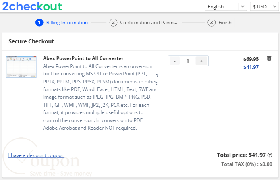The width and height of the screenshot is (280, 180).
Task: Click the Total price: $41.97 text
Action: (x=241, y=155)
